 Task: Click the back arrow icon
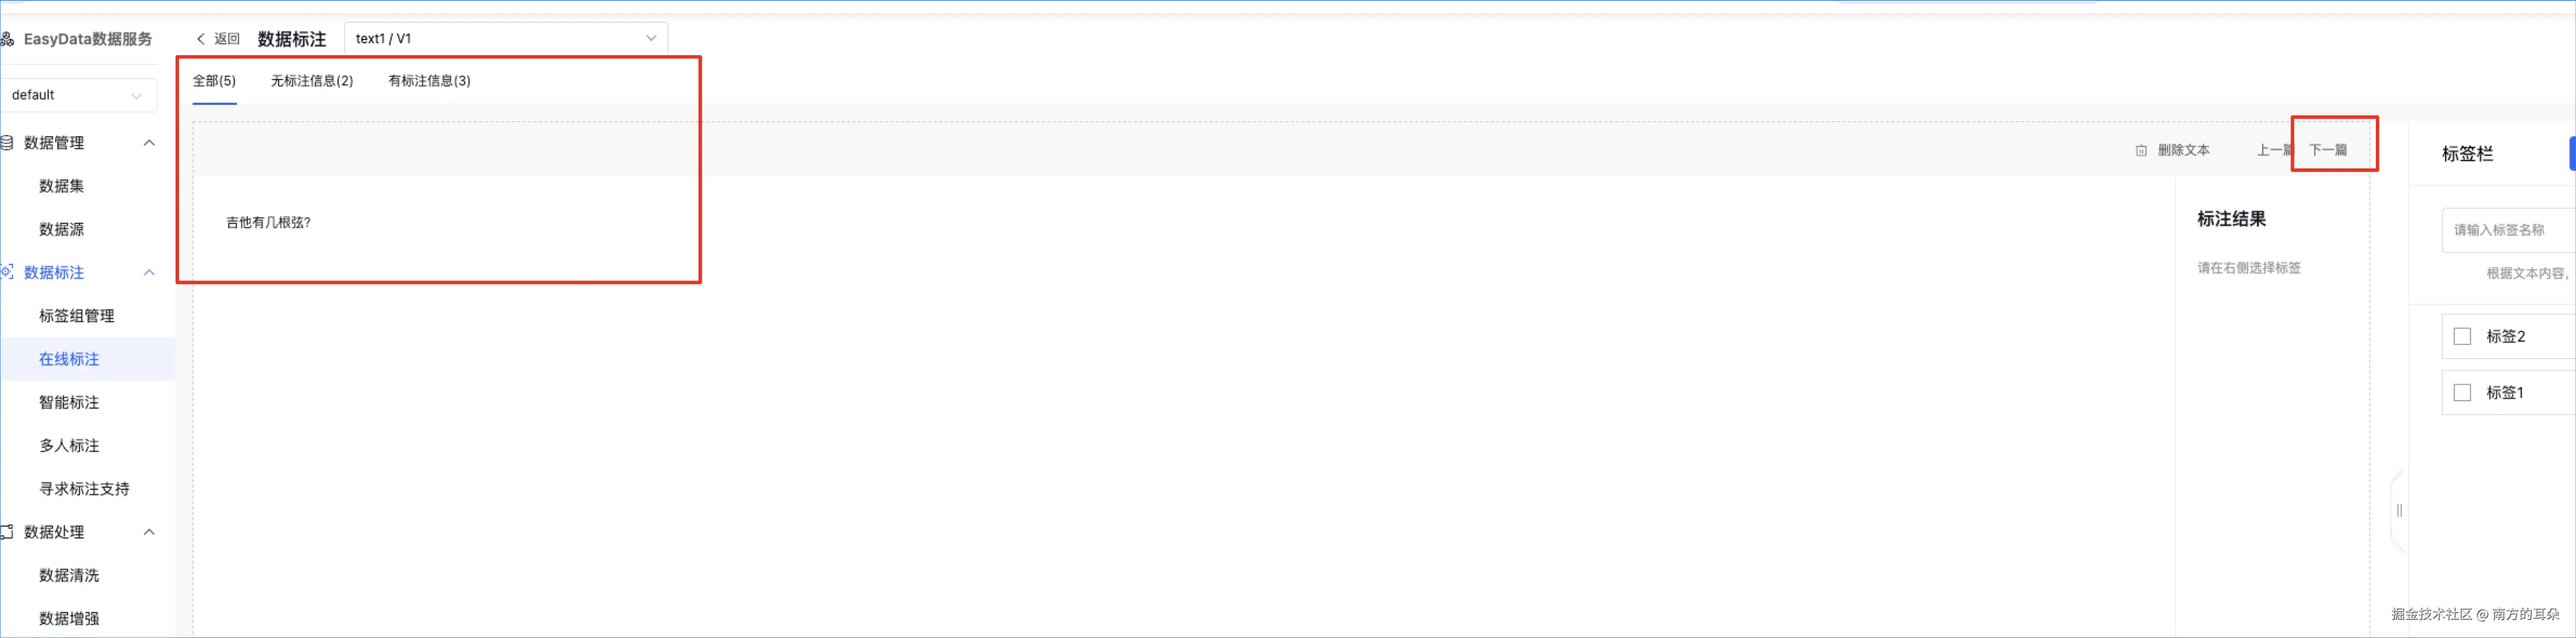(x=200, y=39)
